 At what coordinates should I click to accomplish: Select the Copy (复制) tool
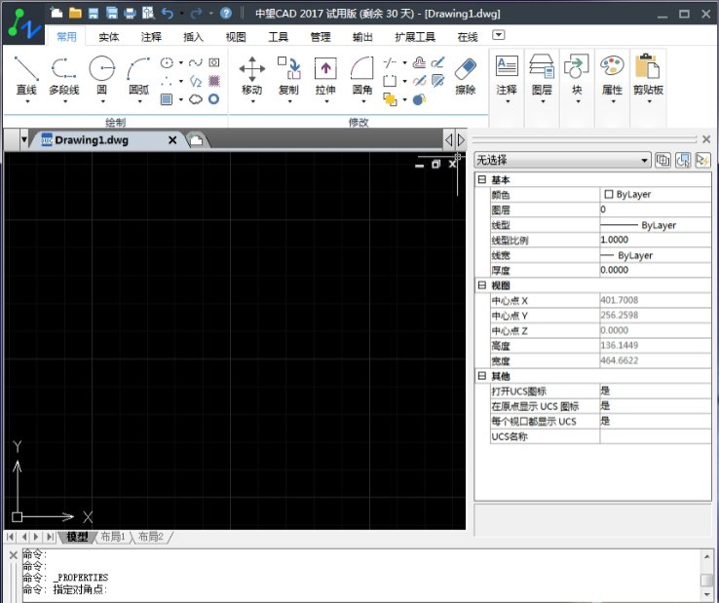pyautogui.click(x=289, y=76)
